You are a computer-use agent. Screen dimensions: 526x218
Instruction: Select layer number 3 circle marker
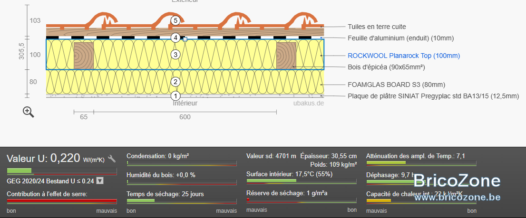click(x=175, y=54)
